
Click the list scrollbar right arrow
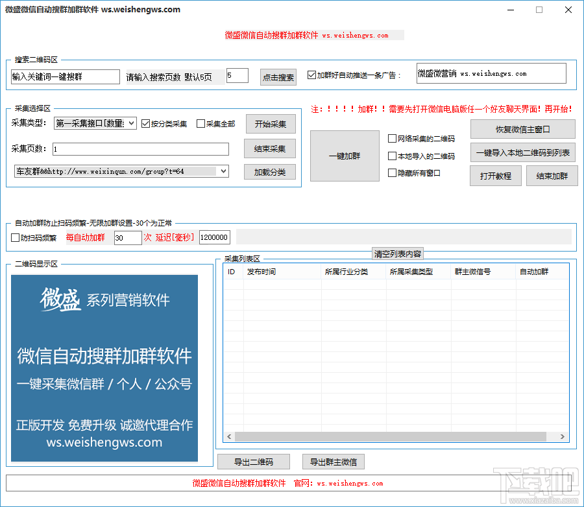[563, 436]
